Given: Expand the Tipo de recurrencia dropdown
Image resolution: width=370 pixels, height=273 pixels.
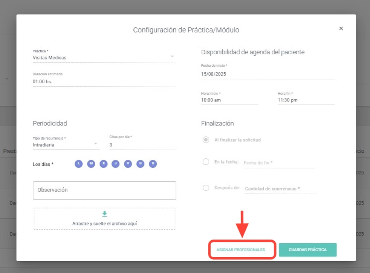Looking at the screenshot, I should pos(66,144).
